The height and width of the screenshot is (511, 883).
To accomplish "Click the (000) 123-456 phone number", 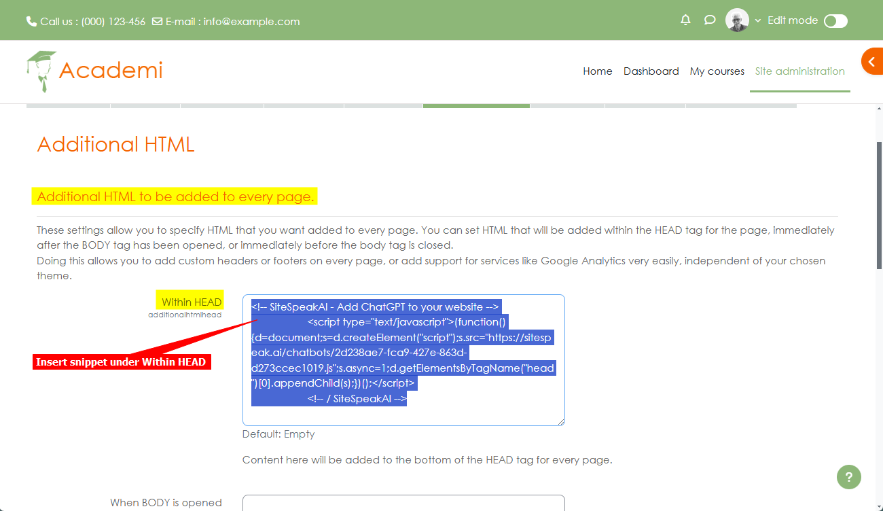I will click(x=113, y=21).
